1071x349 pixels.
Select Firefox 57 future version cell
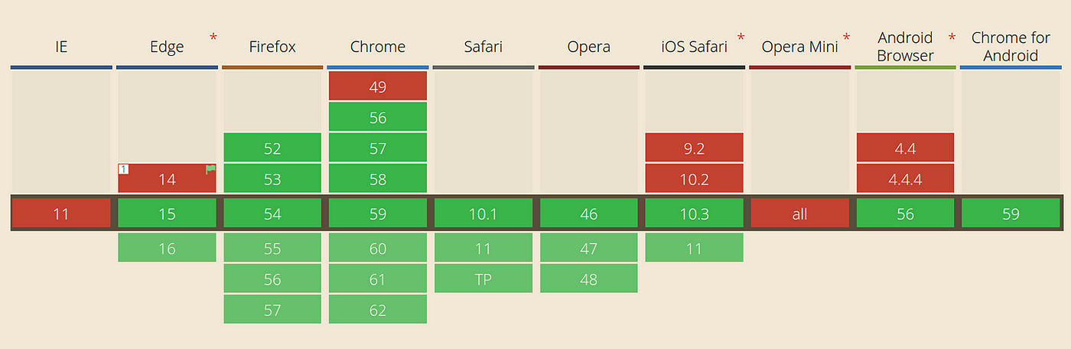(272, 309)
